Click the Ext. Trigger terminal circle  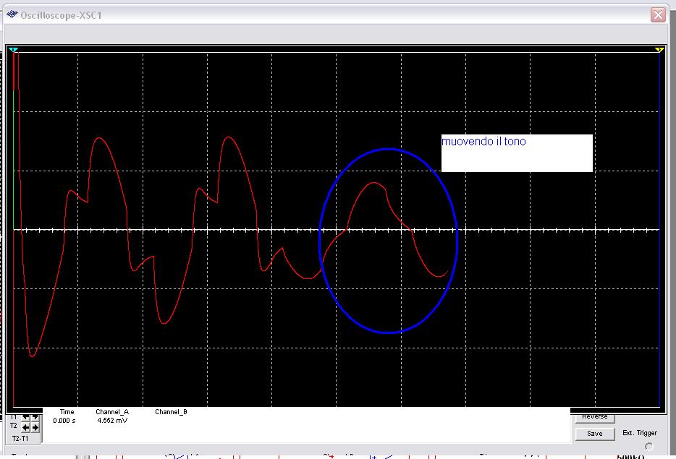(648, 446)
